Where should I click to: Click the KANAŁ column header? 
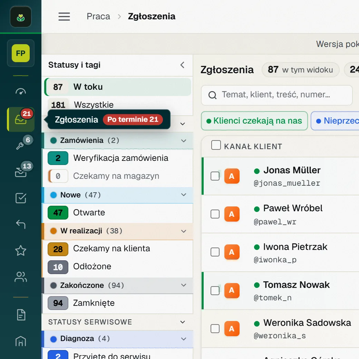(237, 146)
